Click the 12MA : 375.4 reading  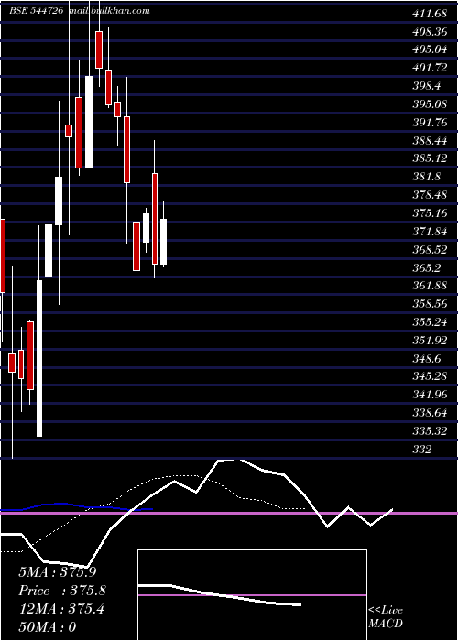click(x=61, y=609)
